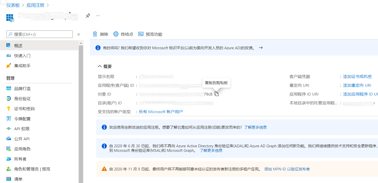Click 所有 Microsoft 帐户用户 link
The width and height of the screenshot is (378, 183).
161,112
